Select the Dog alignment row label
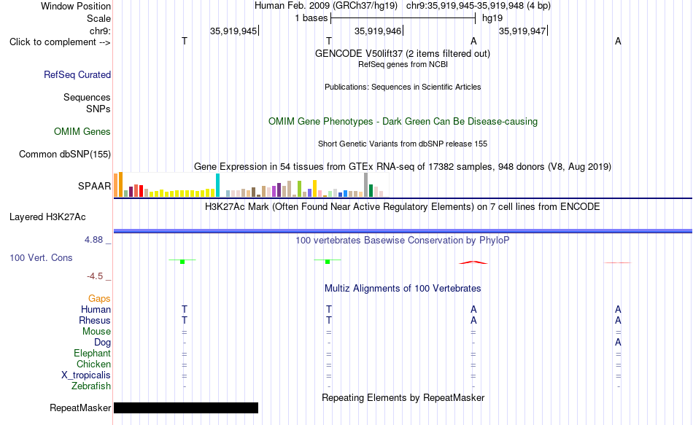Image resolution: width=693 pixels, height=425 pixels. [x=103, y=343]
